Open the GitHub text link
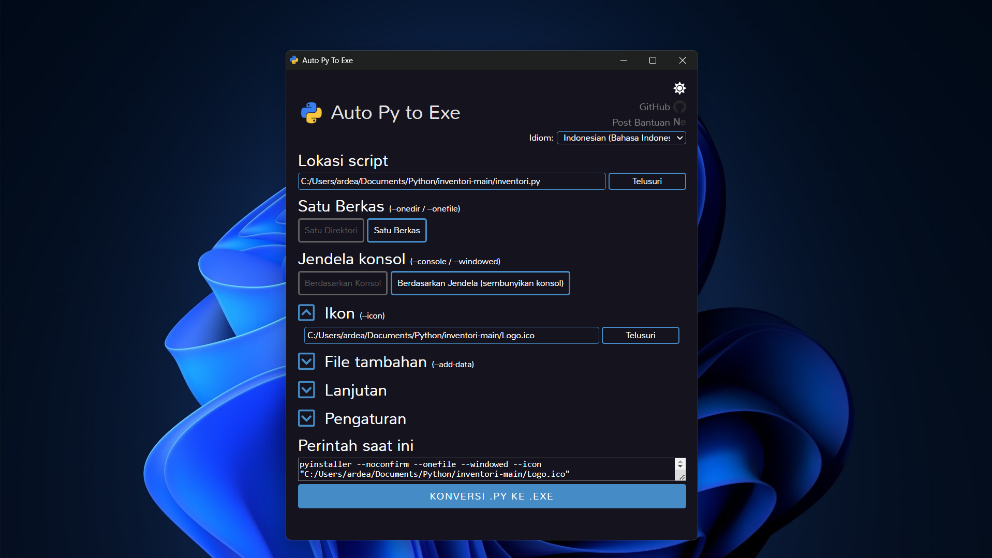 pyautogui.click(x=654, y=107)
